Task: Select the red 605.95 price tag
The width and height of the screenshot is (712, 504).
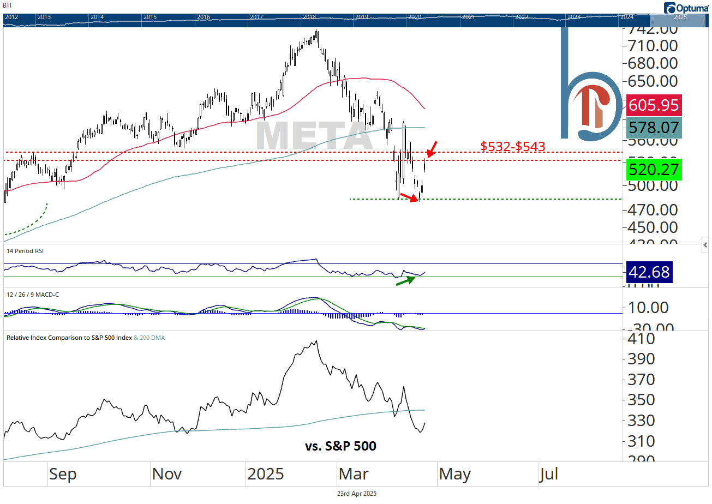Action: pos(653,105)
